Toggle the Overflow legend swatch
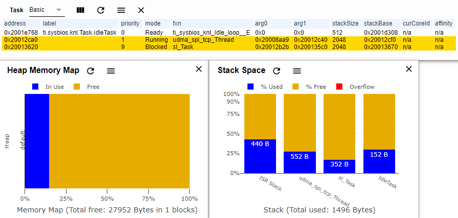Image resolution: width=458 pixels, height=218 pixels. point(339,87)
